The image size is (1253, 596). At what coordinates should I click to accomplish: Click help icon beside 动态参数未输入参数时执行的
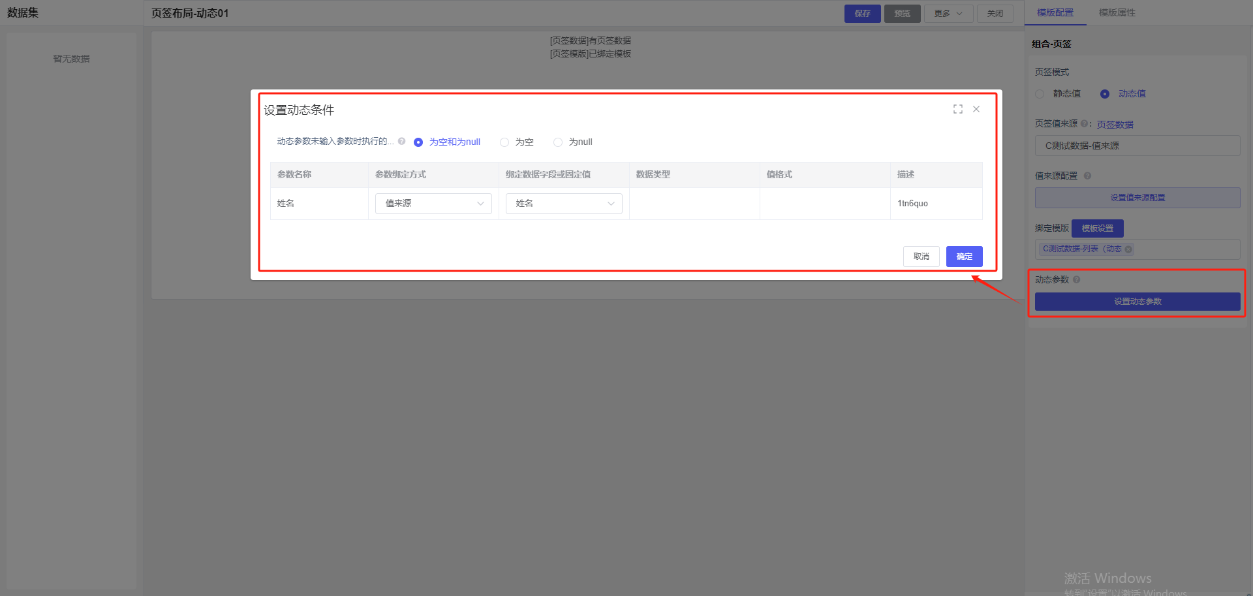pos(402,141)
